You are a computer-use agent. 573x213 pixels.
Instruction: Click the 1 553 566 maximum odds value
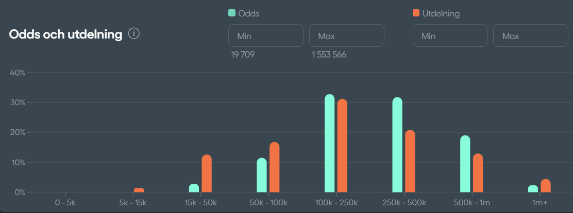(x=329, y=55)
